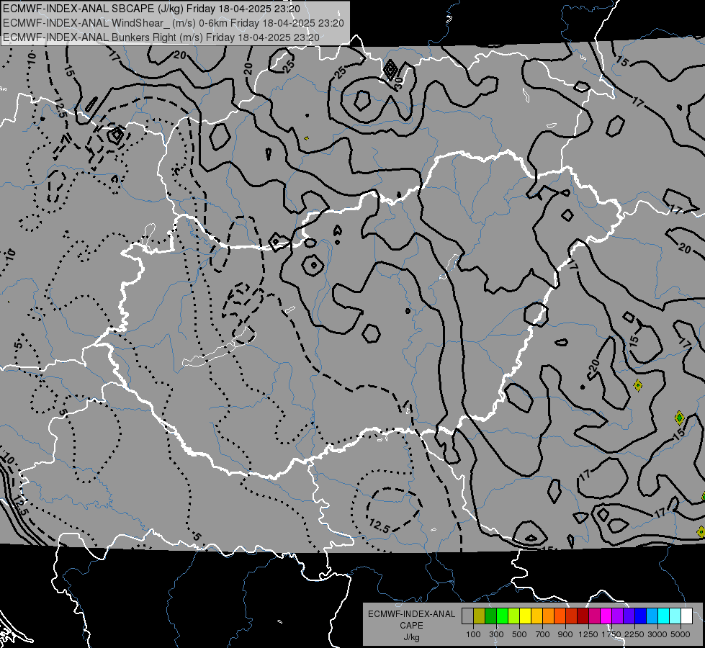Viewport: 705px width, 648px height.
Task: Click the 900 legend scale value
Action: (x=565, y=634)
